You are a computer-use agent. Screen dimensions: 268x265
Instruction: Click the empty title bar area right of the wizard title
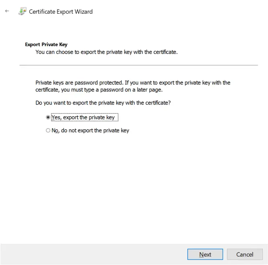click(x=181, y=12)
